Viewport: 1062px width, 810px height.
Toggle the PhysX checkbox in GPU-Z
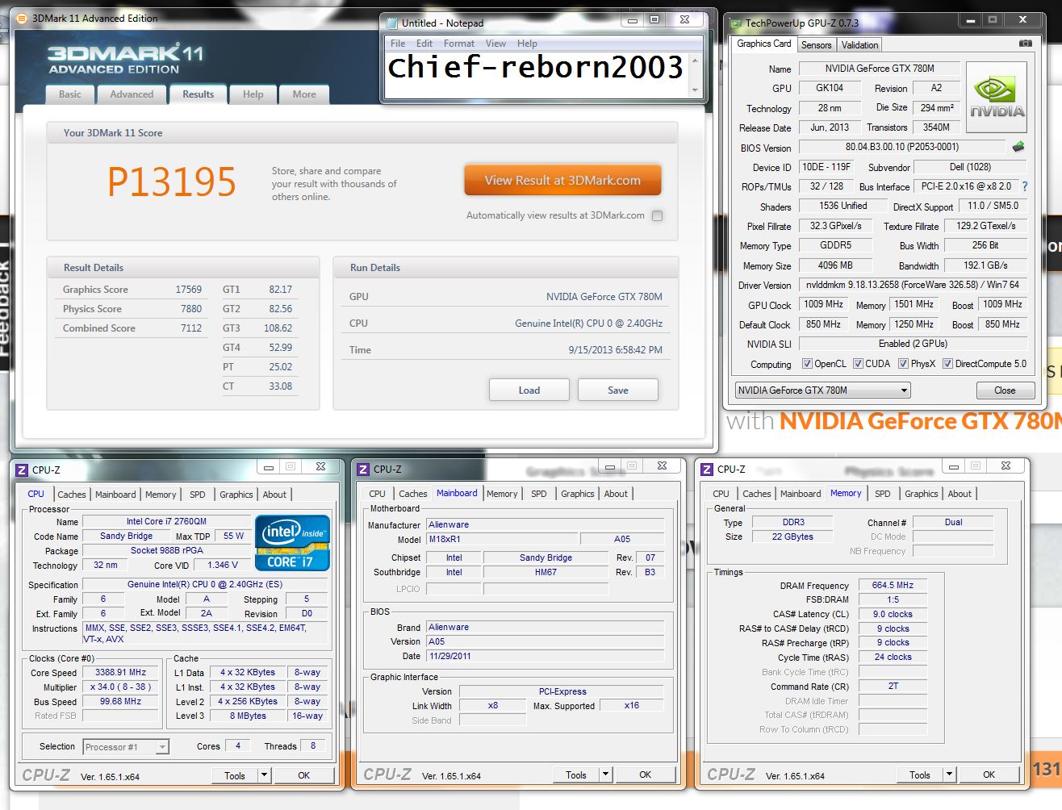[x=903, y=364]
